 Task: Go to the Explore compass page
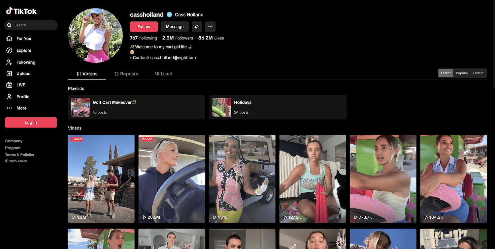[x=23, y=50]
